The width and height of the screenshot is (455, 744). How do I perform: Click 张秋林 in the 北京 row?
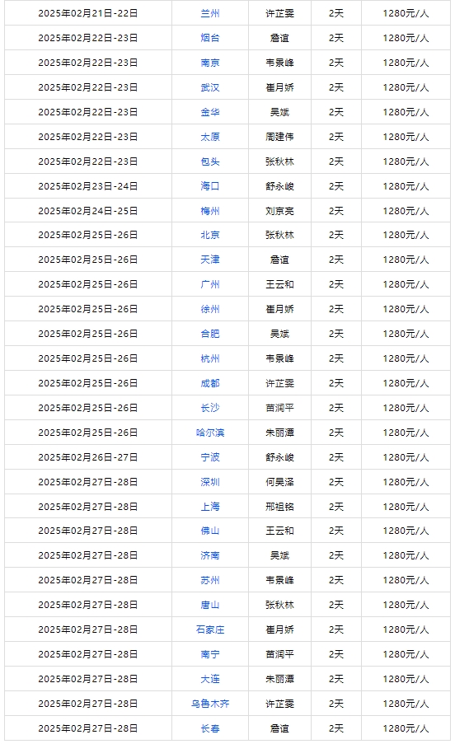coord(279,235)
